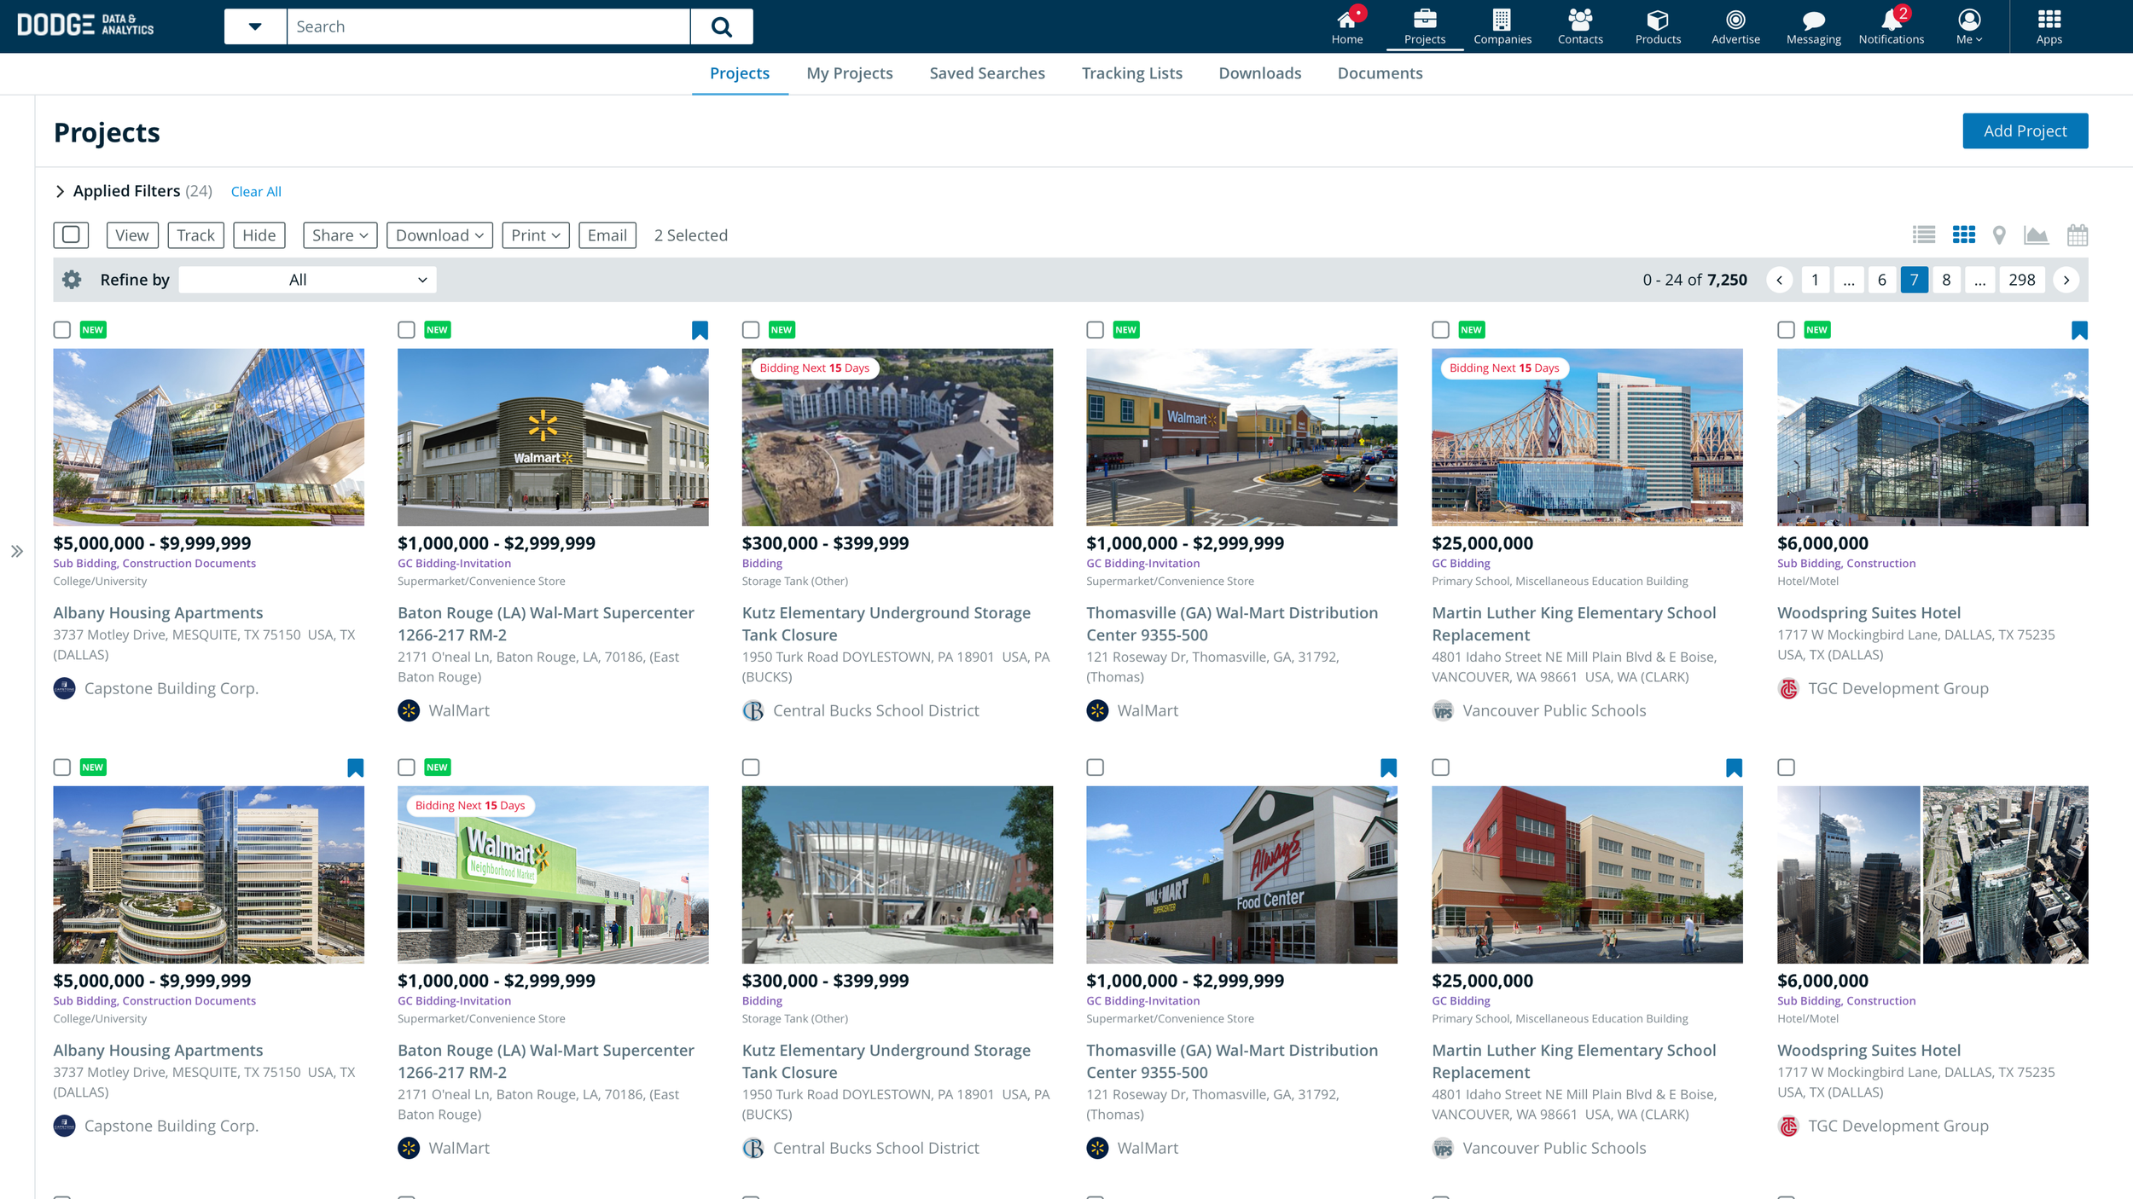The image size is (2133, 1199).
Task: Switch to grid card view
Action: [1964, 235]
